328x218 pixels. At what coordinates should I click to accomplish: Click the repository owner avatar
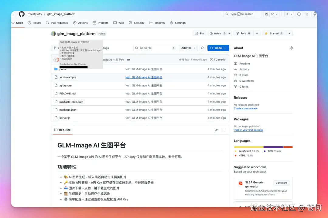click(x=53, y=34)
